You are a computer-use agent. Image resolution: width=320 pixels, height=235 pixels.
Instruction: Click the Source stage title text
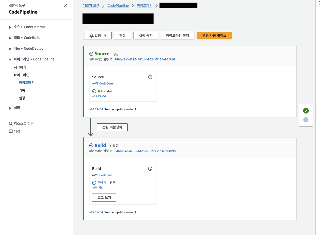102,54
